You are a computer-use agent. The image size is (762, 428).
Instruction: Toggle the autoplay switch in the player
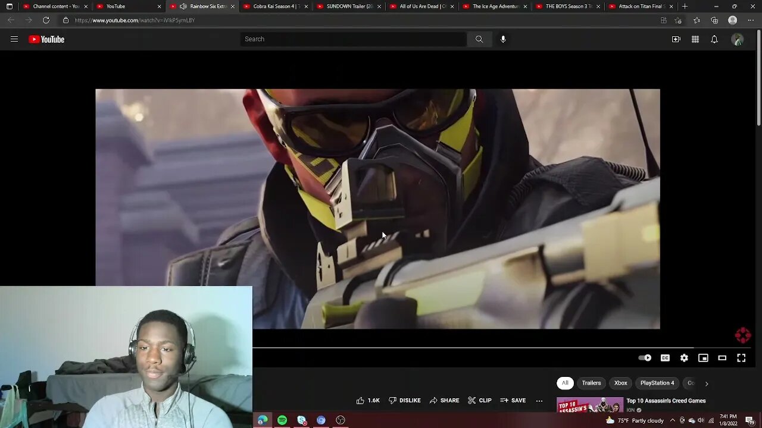[645, 358]
